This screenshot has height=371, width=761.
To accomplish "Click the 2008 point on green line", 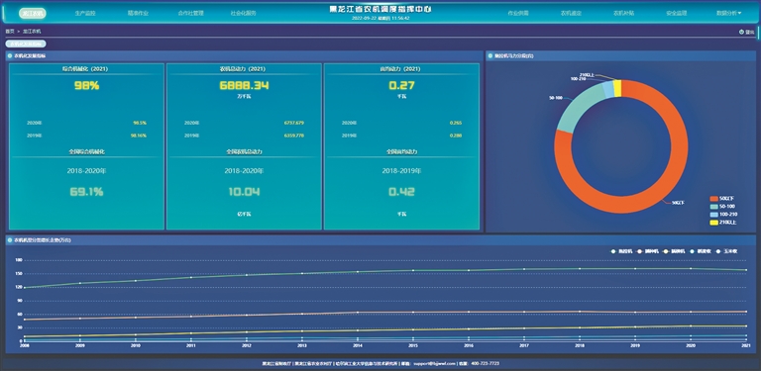I will (x=24, y=288).
